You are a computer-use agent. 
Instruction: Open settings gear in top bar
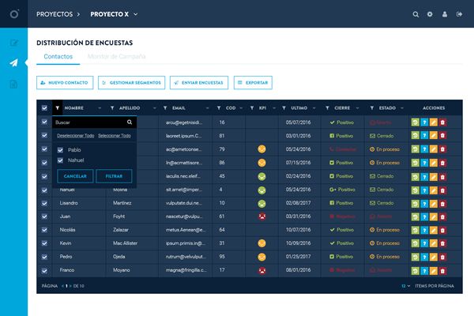[430, 14]
